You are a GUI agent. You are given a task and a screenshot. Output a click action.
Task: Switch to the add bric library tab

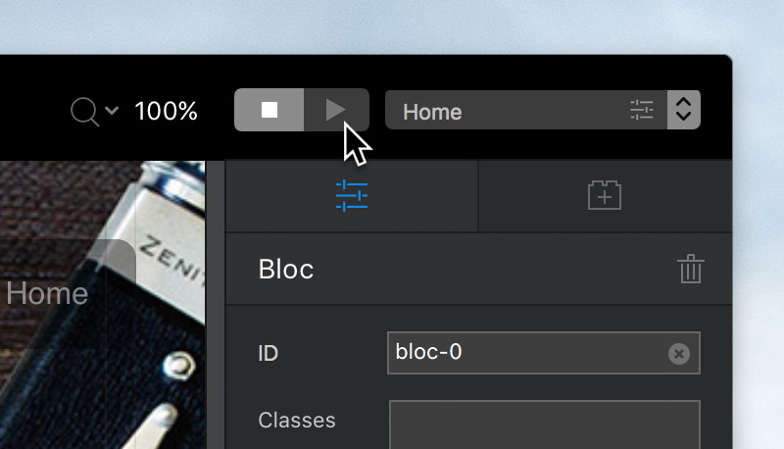click(605, 195)
